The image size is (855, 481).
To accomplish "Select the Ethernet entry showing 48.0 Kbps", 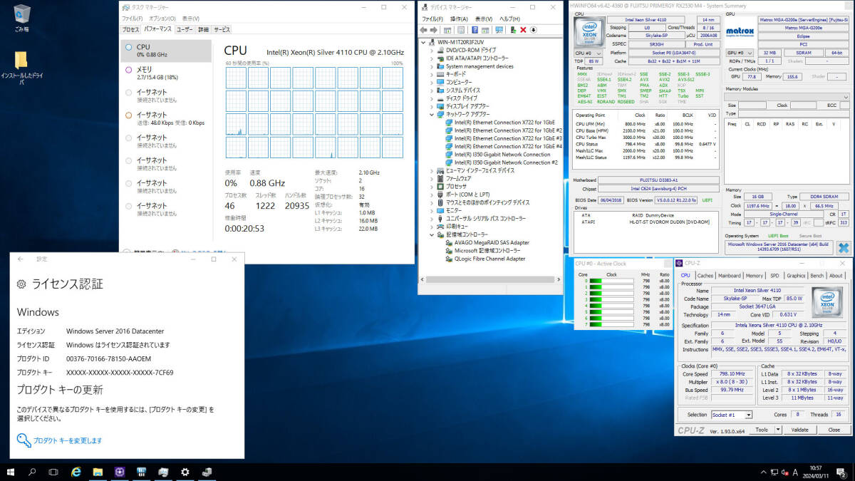I will click(x=167, y=118).
